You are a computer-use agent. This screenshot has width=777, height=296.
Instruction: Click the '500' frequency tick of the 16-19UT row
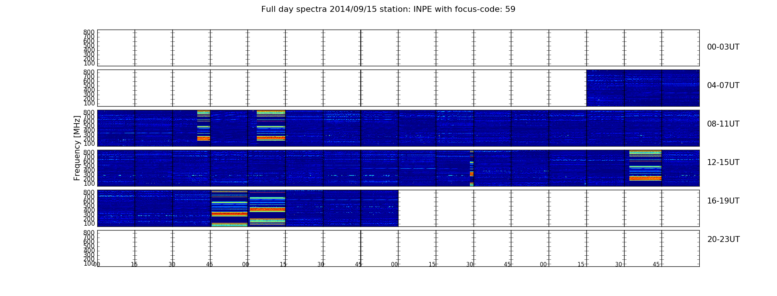(x=89, y=206)
